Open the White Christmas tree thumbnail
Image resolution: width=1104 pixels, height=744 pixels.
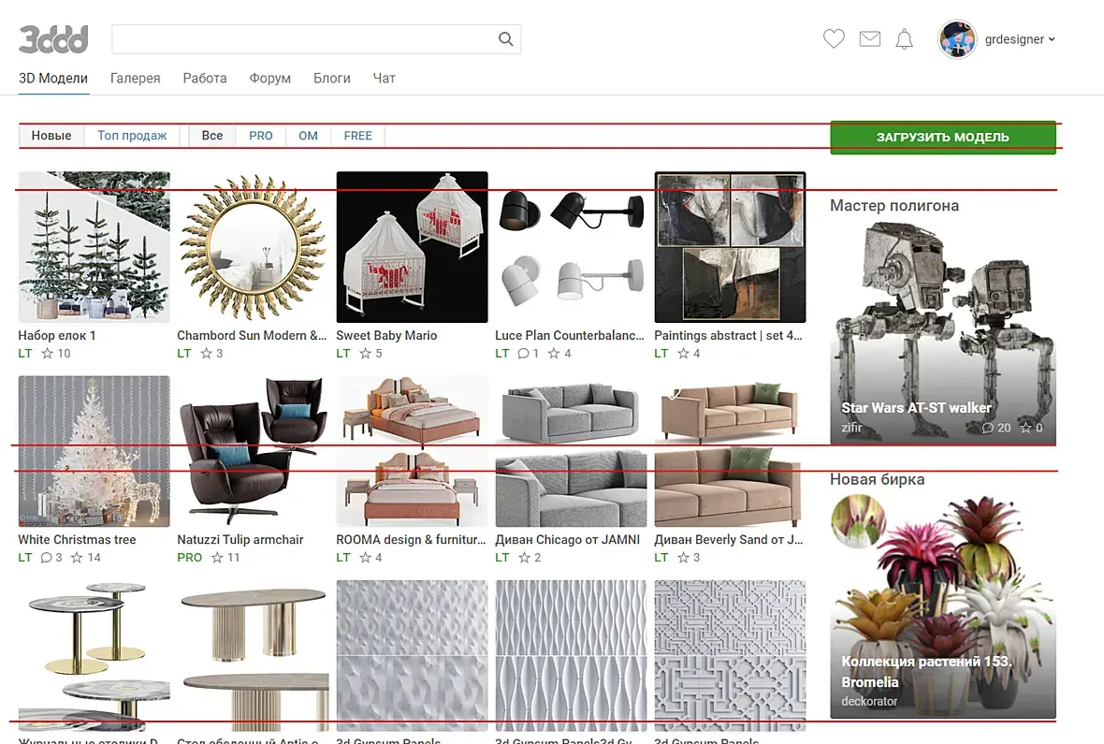tap(94, 451)
